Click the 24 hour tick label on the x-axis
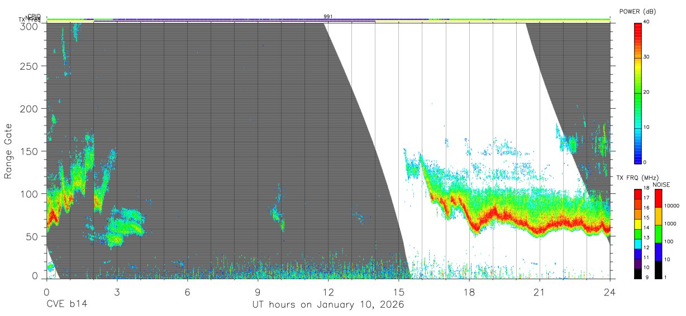686x316 pixels. tap(610, 291)
